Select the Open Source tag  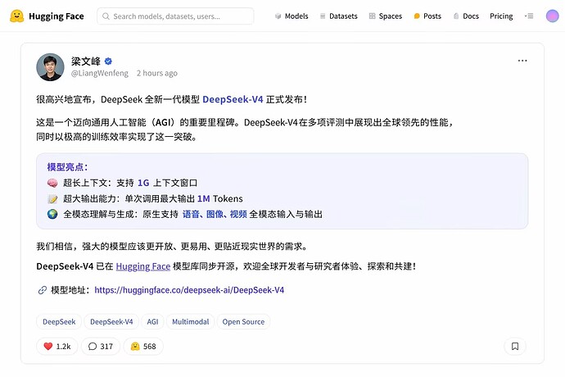(x=243, y=322)
